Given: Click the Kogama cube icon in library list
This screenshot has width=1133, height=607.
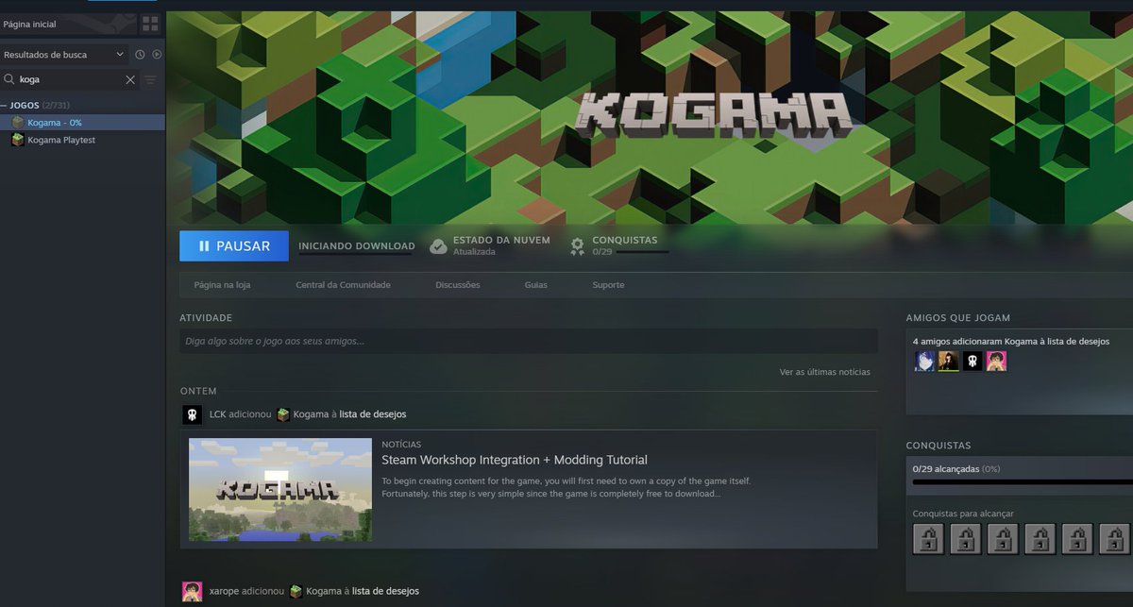Looking at the screenshot, I should click(18, 123).
